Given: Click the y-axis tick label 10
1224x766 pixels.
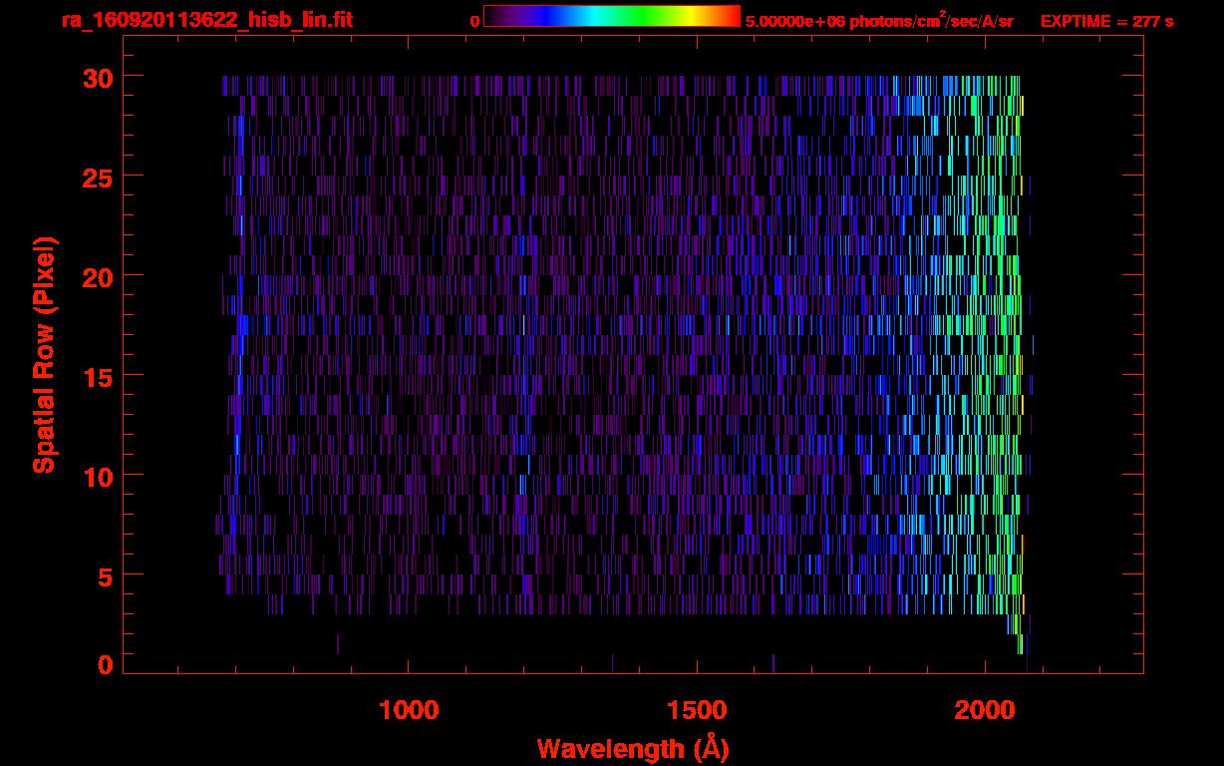Looking at the screenshot, I should point(98,476).
